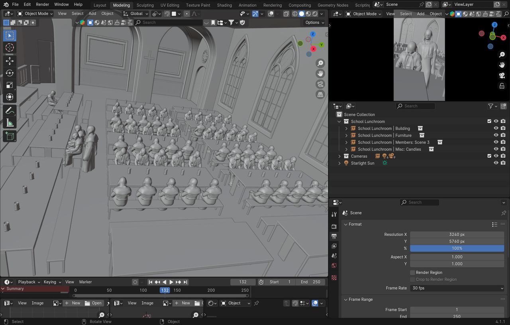The image size is (510, 325).
Task: Activate the Move tool
Action: point(10,61)
